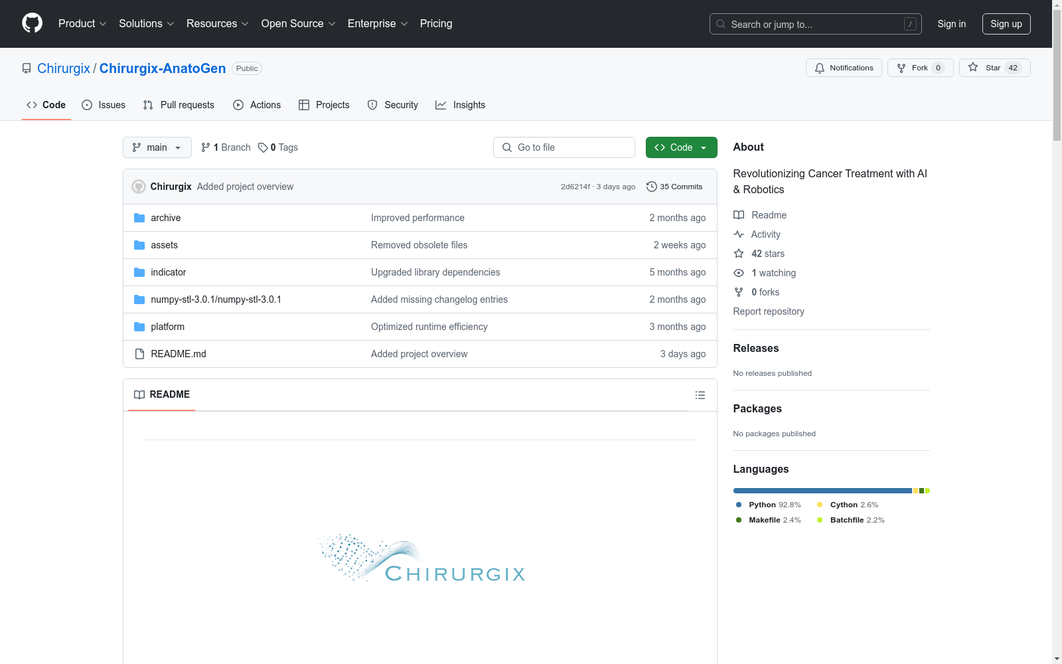Click the Sign in link
Screen dimensions: 1062x664
[952, 24]
